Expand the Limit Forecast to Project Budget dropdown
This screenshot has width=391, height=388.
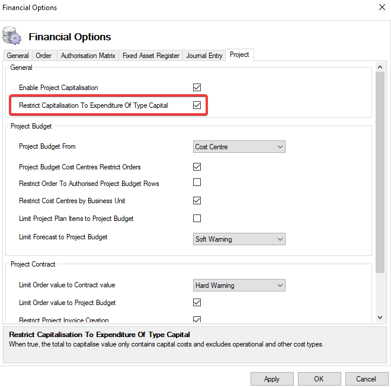coord(239,239)
